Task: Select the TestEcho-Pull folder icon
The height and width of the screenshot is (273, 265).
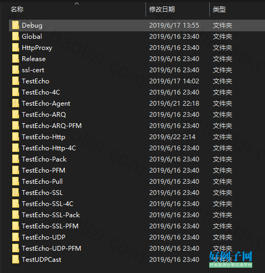Action: tap(15, 182)
